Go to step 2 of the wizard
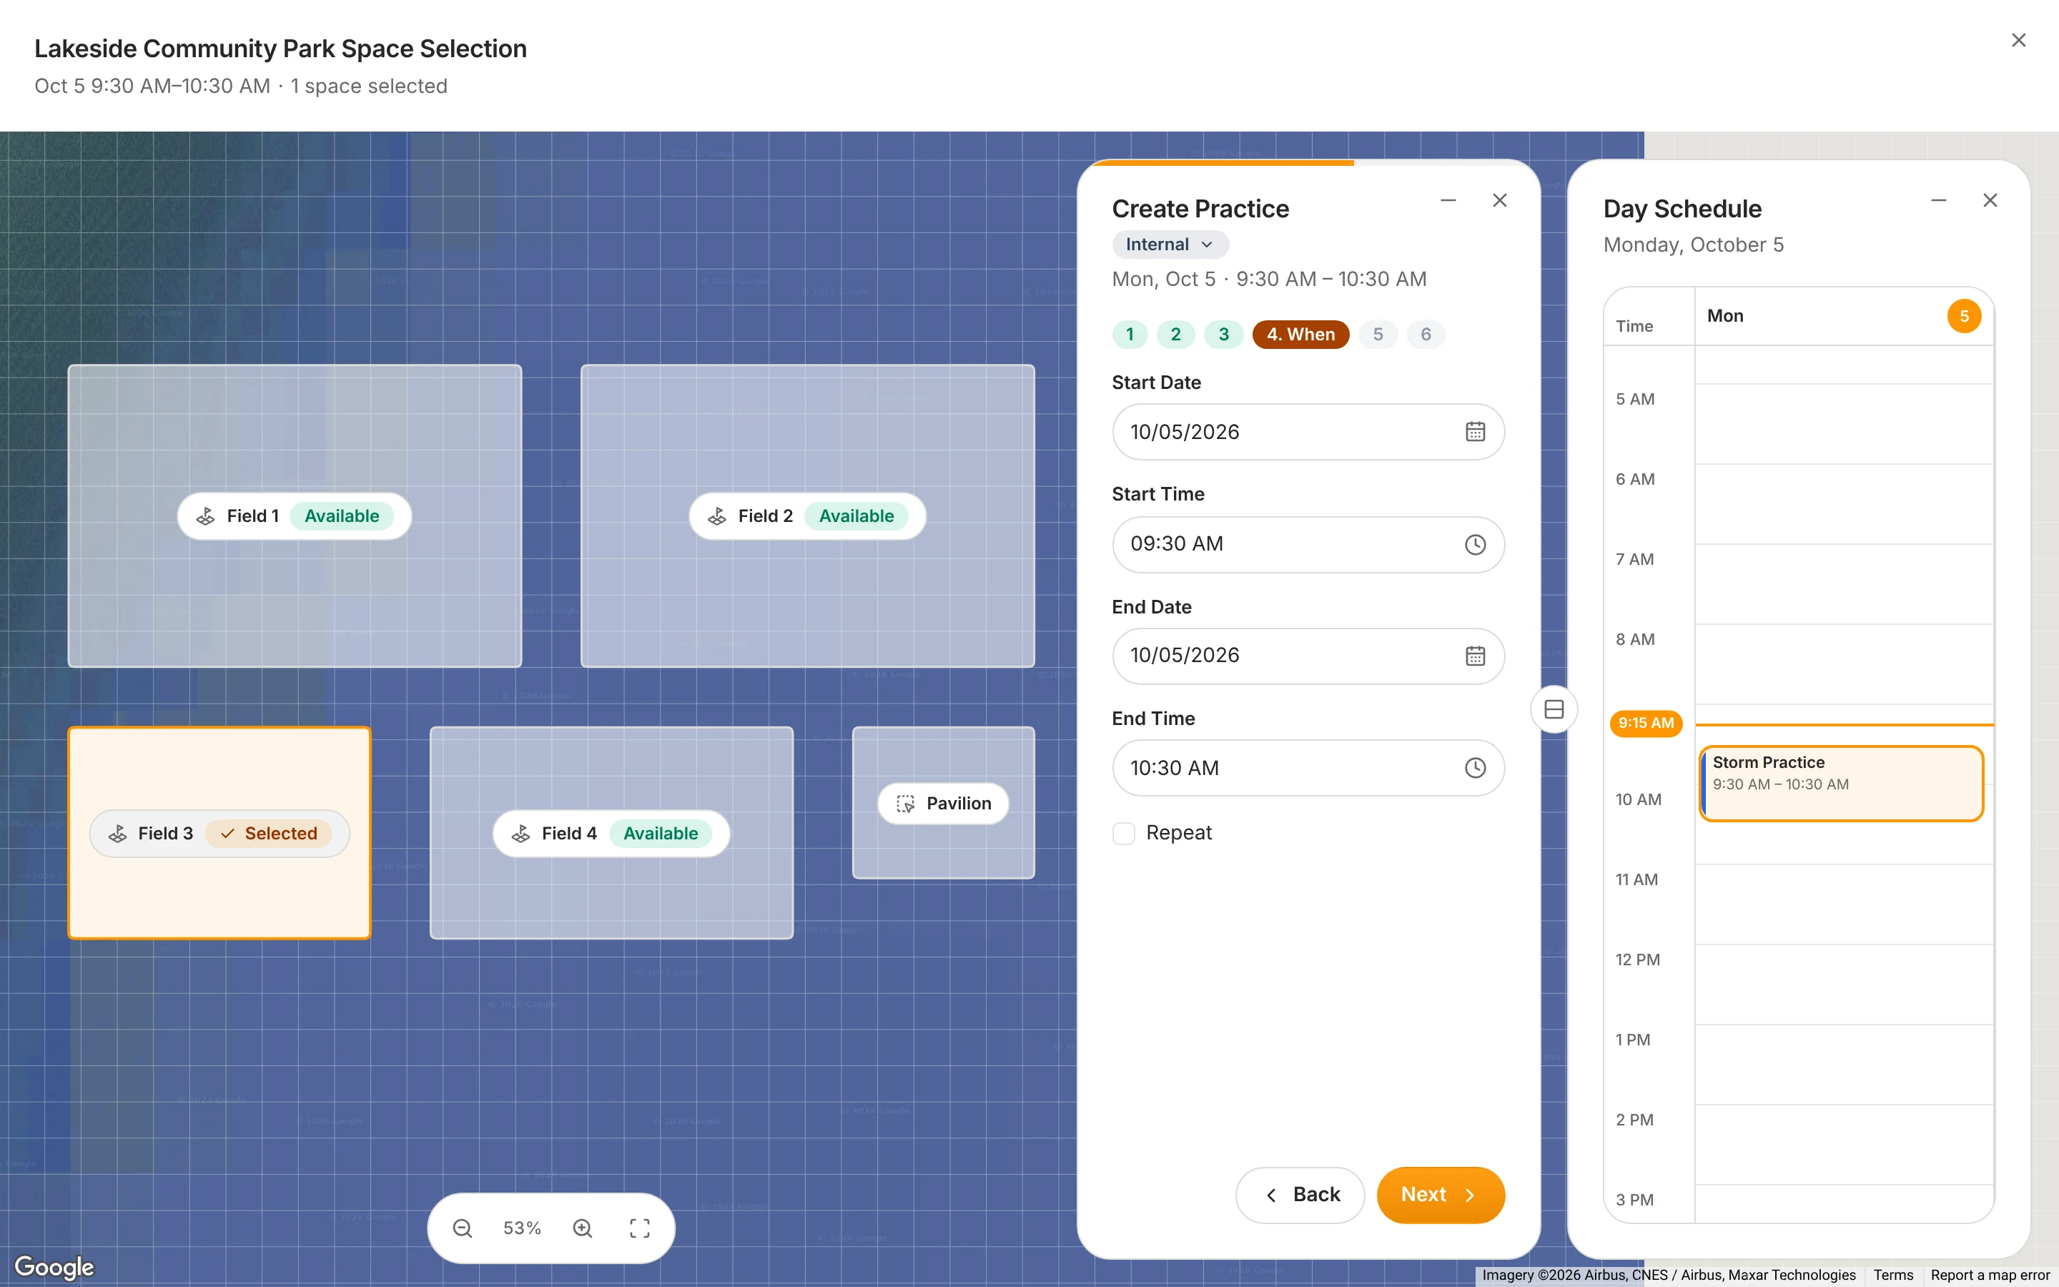This screenshot has width=2059, height=1287. (1176, 335)
